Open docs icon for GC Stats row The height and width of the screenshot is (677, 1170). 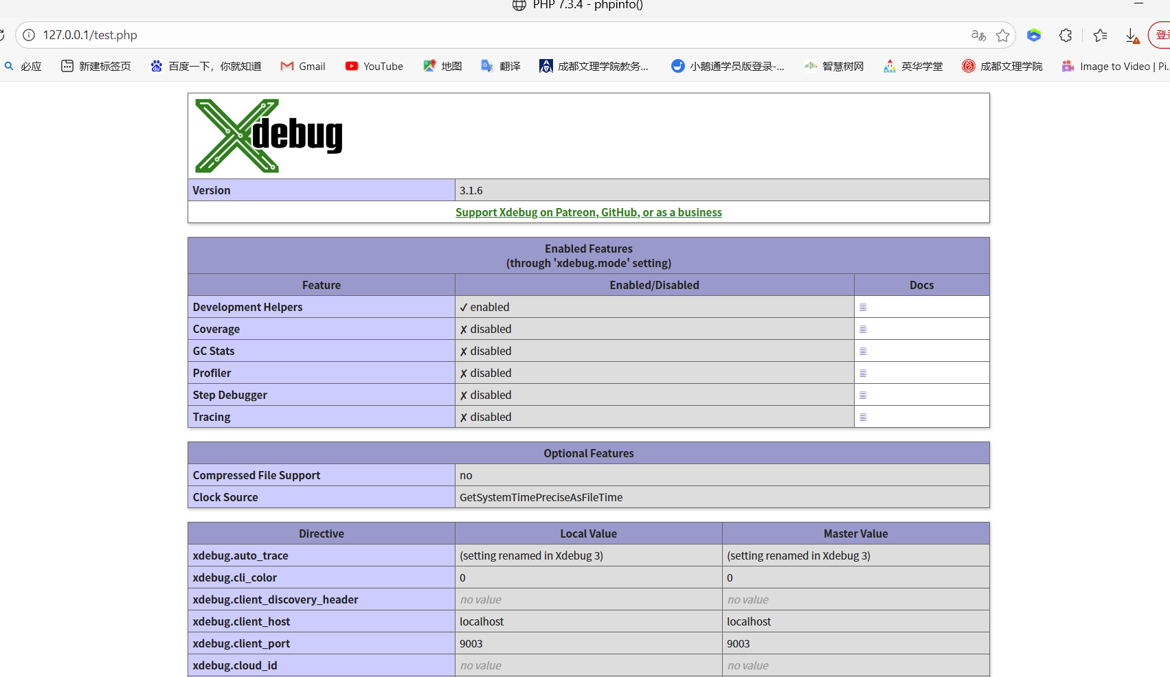coord(863,351)
